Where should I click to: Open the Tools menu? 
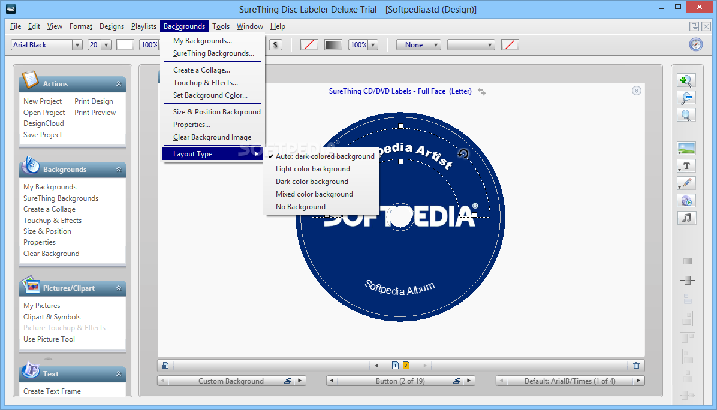click(221, 26)
